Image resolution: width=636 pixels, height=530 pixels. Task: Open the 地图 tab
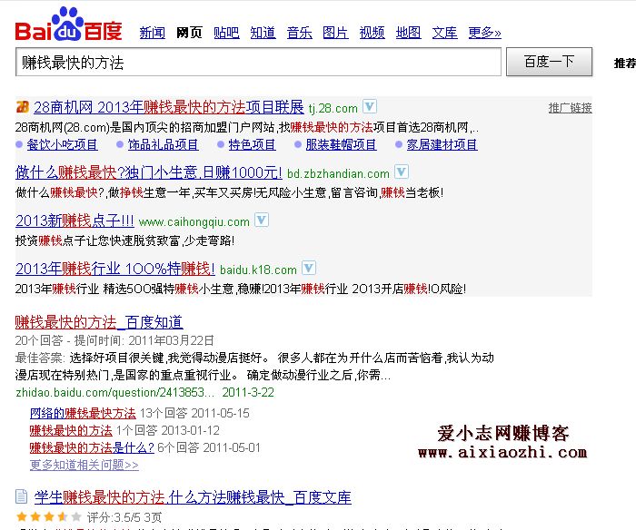pyautogui.click(x=409, y=33)
